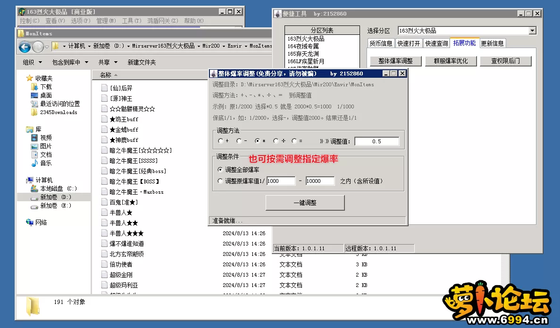Click the 163烈火大极品 window title icon

pos(22,12)
